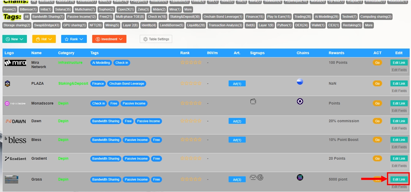The width and height of the screenshot is (411, 192).
Task: Click the Check in tag on Monadscore
Action: [x=99, y=104]
